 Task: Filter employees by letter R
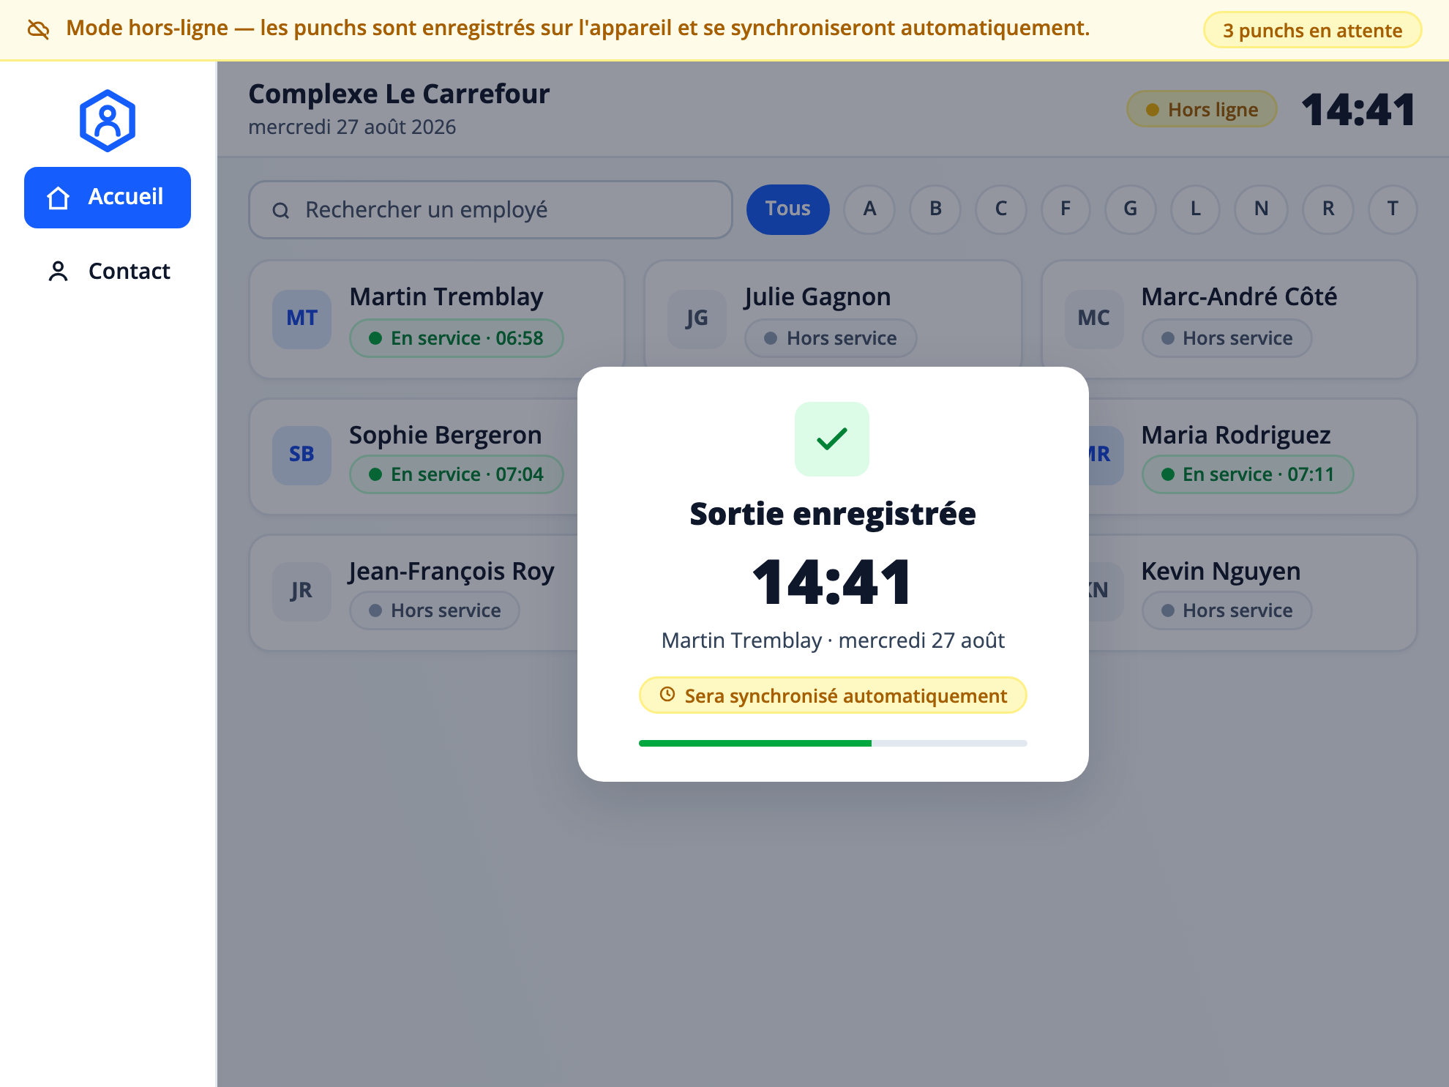(1328, 209)
